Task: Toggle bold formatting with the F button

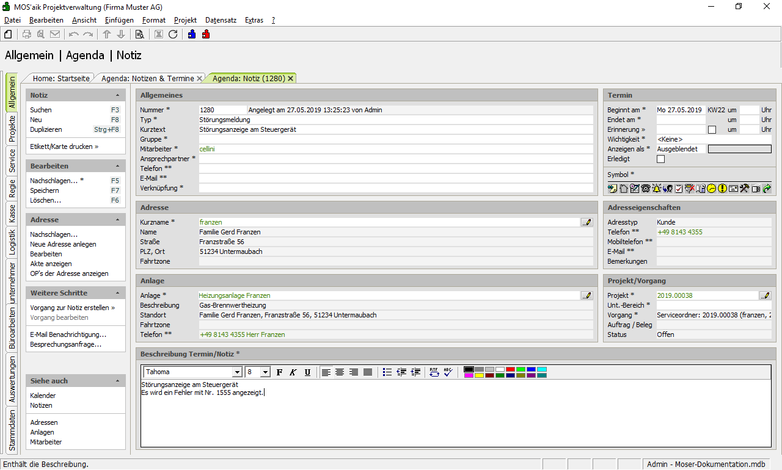Action: click(x=280, y=372)
